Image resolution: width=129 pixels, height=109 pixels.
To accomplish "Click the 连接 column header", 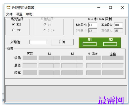I will (113, 54).
